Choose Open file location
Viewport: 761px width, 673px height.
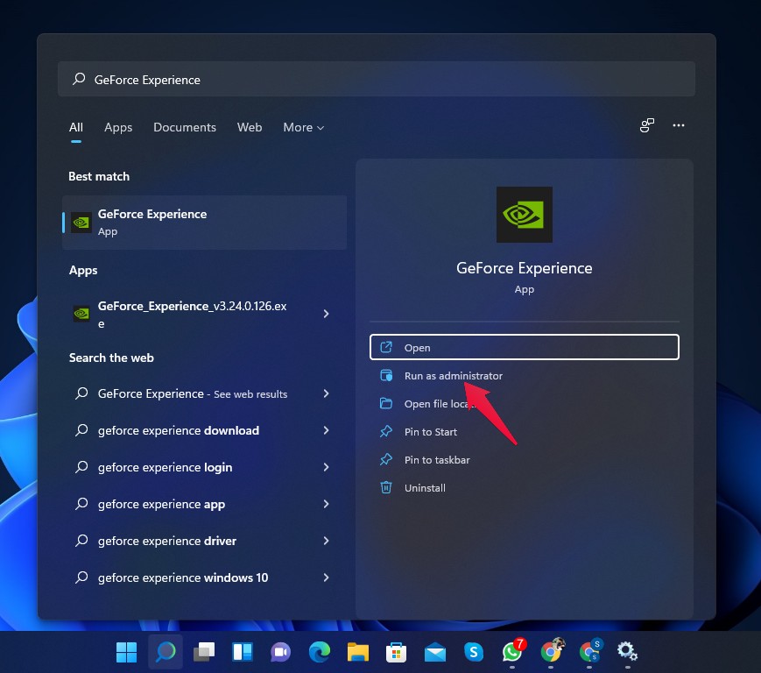click(525, 403)
